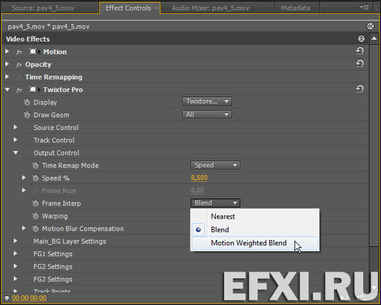This screenshot has height=305, width=381.
Task: Click clip name pav4_5.mov * pav4_5.mov
Action: [49, 27]
